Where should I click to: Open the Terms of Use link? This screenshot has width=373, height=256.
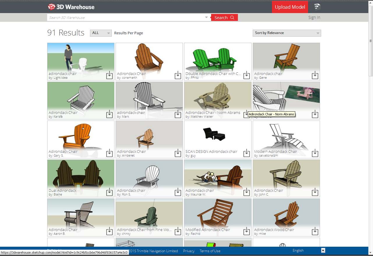click(210, 251)
